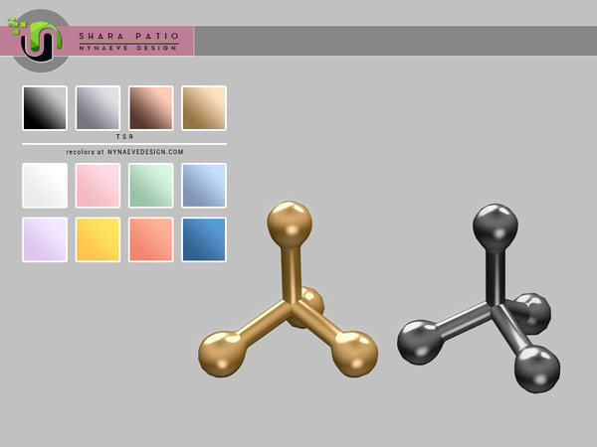Select the white recolor swatch
Viewport: 597px width, 447px height.
coord(45,186)
